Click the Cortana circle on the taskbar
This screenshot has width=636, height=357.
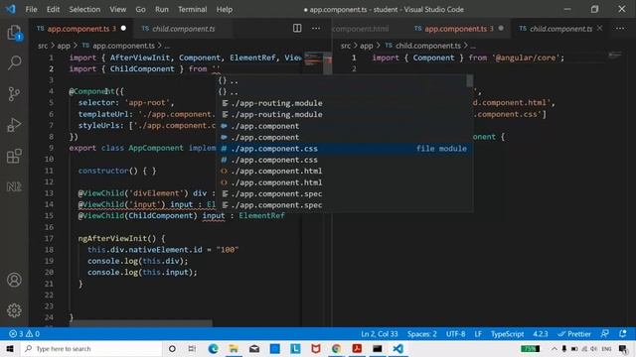172,348
